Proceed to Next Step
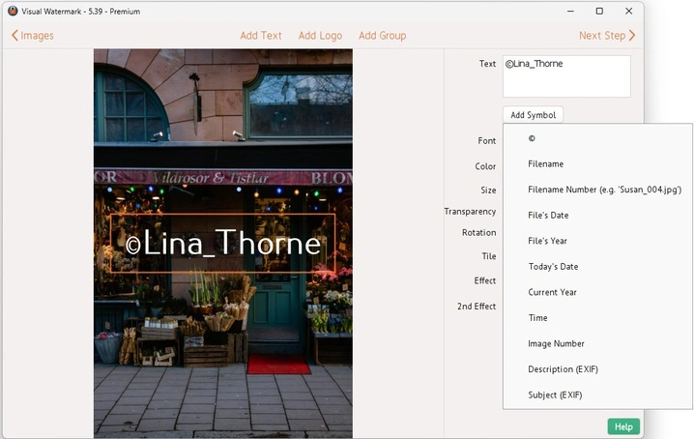 click(x=607, y=36)
